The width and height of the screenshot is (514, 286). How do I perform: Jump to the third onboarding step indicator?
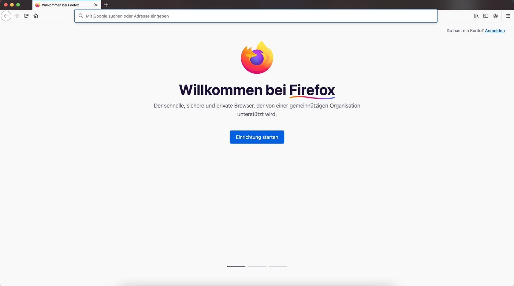278,266
